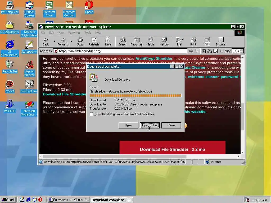271x203 pixels.
Task: Open the Help menu
Action: (x=98, y=33)
